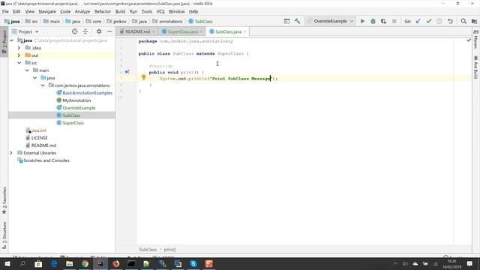Image resolution: width=480 pixels, height=270 pixels.
Task: Open Chrome from the taskbar
Action: (x=85, y=263)
